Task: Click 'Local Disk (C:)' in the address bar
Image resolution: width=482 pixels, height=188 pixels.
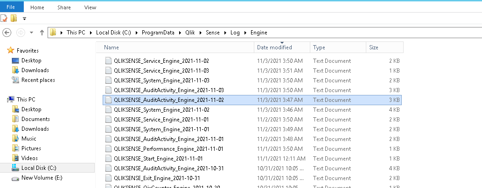Action: (113, 33)
